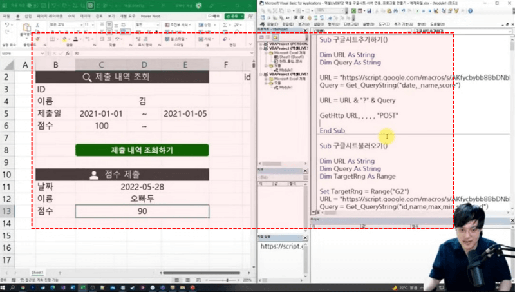Open the font name dropdown
Viewport: 515px width, 292px height.
point(82,25)
